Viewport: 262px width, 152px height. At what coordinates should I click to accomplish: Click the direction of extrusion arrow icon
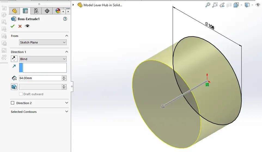coord(14,66)
